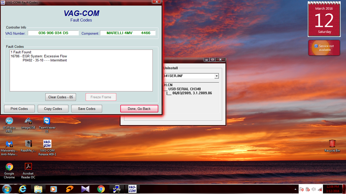Open the volume control in system tray
The height and width of the screenshot is (194, 346).
pyautogui.click(x=314, y=189)
